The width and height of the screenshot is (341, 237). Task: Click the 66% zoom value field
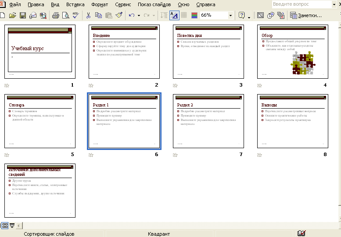[x=214, y=15]
